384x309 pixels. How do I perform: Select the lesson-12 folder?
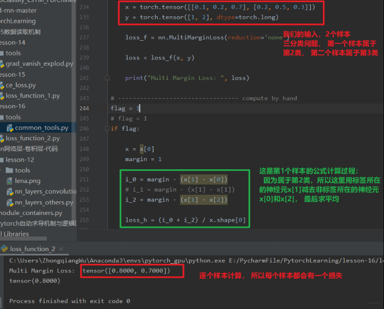(x=20, y=160)
